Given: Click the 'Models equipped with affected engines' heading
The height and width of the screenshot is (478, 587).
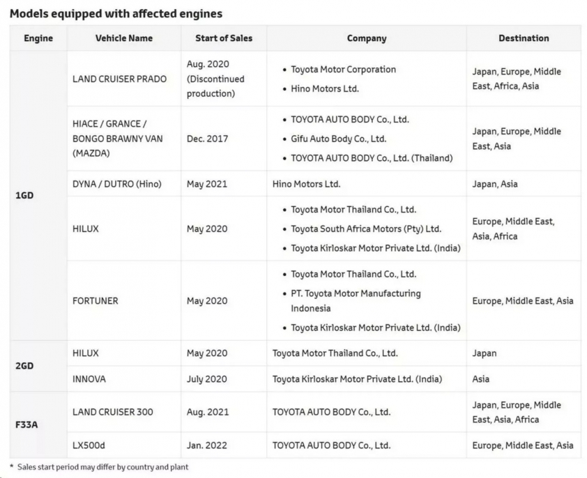Looking at the screenshot, I should pyautogui.click(x=116, y=13).
